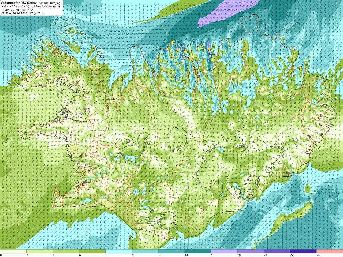Click the legend scale label "16"

click(x=212, y=255)
